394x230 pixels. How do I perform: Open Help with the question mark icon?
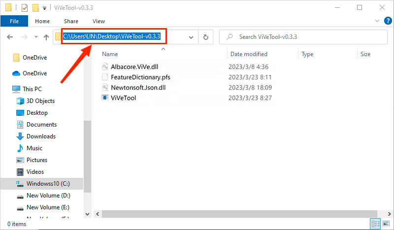388,21
